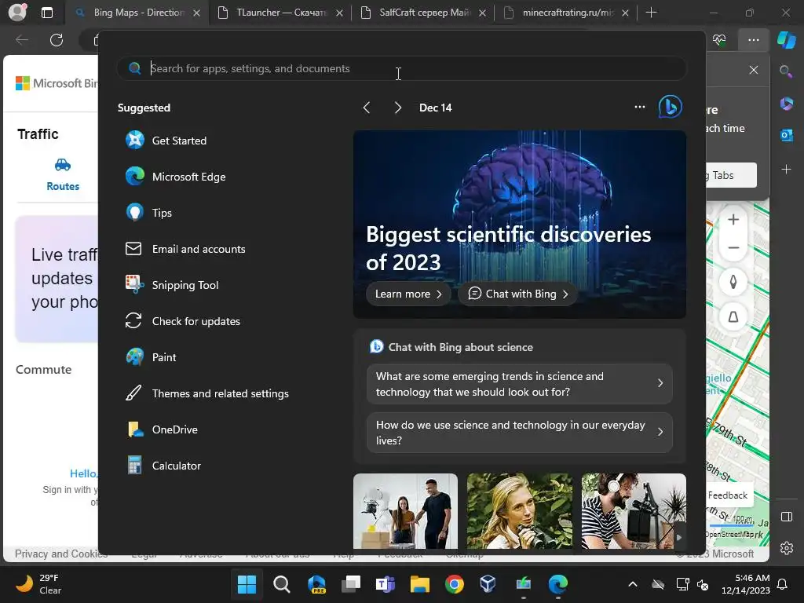Screen dimensions: 804x603
Task: Zoom out on Bing map
Action: (x=733, y=247)
